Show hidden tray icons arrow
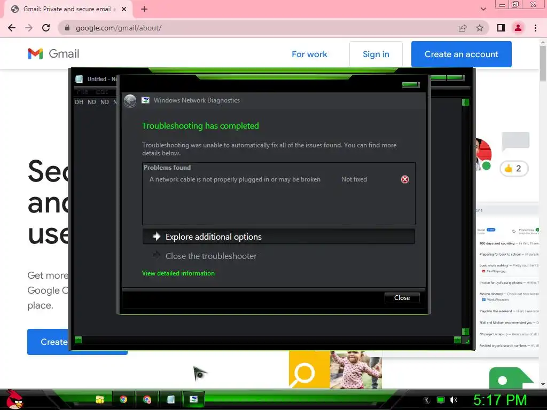This screenshot has width=547, height=410. tap(427, 400)
